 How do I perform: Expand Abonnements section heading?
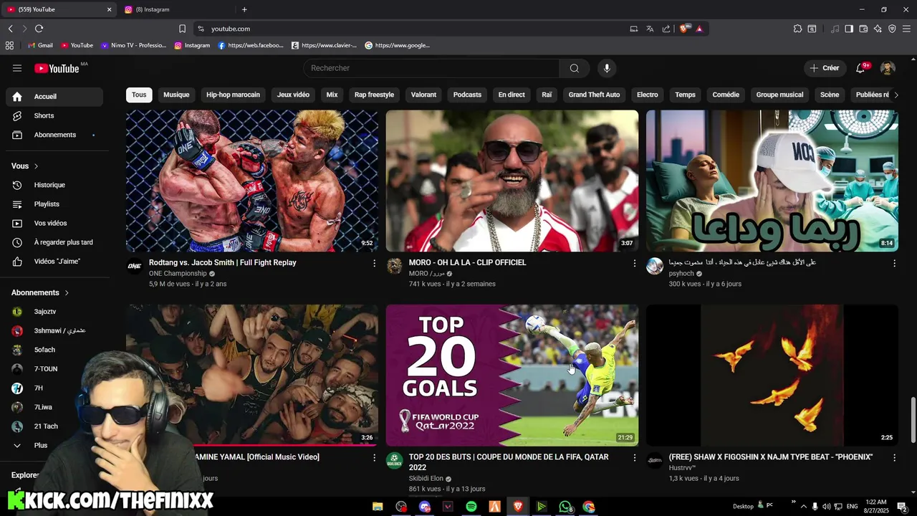coord(40,292)
